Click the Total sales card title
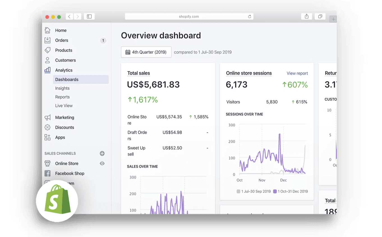Screen dimensions: 382x237 pyautogui.click(x=139, y=73)
